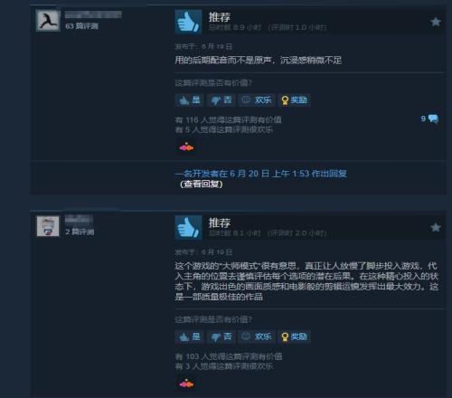
Task: Open the developer reply dated 6月20日 link
Action: (261, 174)
